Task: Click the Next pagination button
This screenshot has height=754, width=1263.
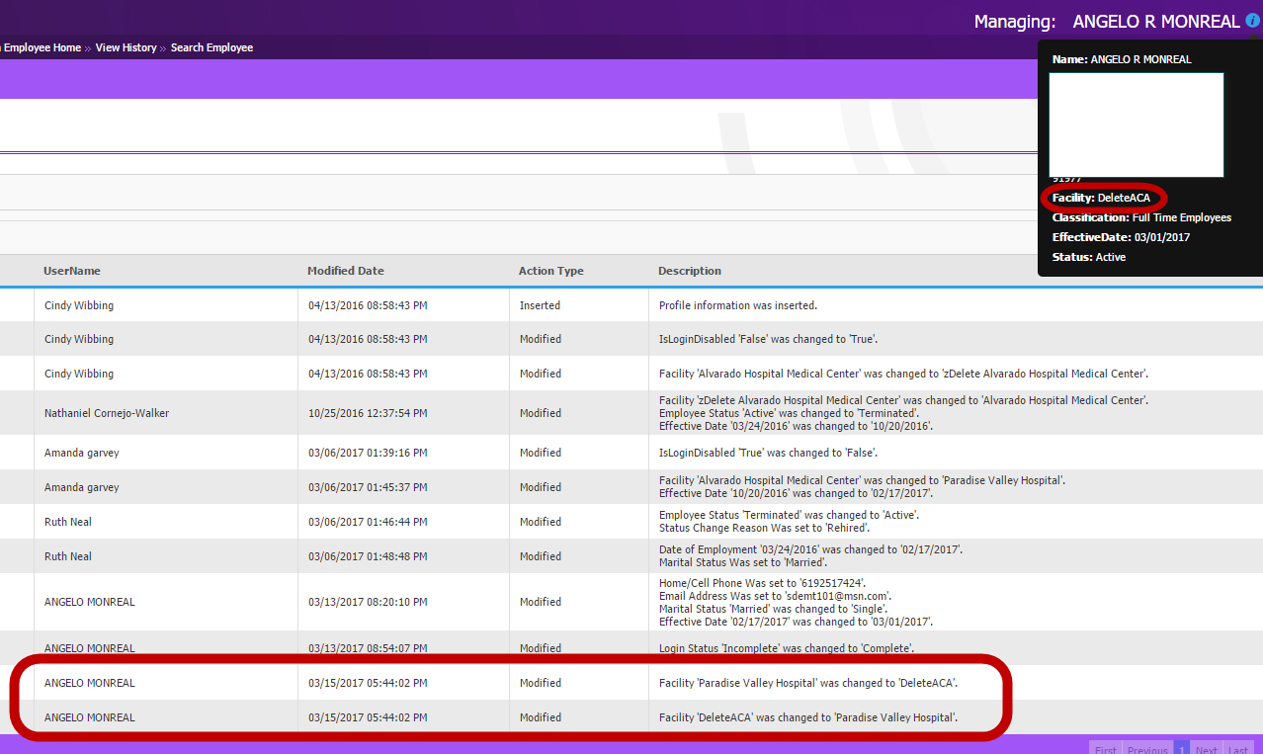Action: click(x=1206, y=749)
